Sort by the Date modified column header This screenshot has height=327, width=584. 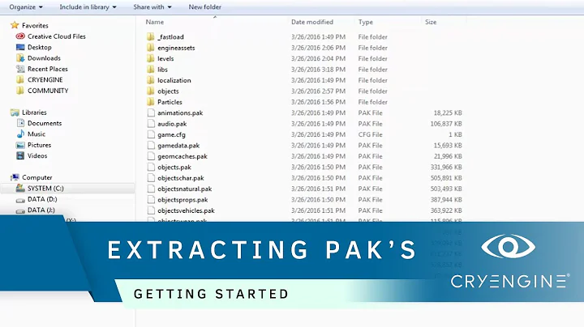[x=312, y=22]
